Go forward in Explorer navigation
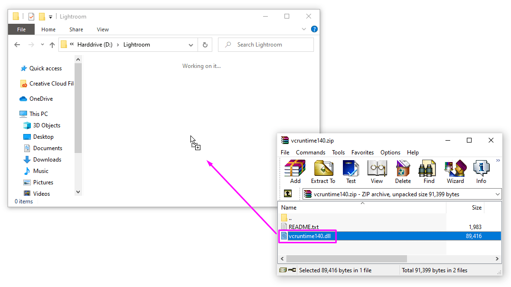The width and height of the screenshot is (511, 287). coord(31,45)
